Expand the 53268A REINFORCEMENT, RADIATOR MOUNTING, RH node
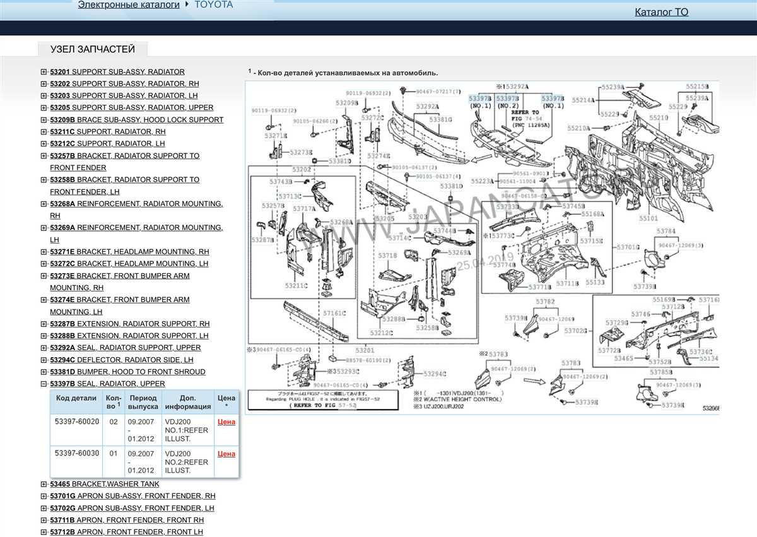 coord(43,203)
